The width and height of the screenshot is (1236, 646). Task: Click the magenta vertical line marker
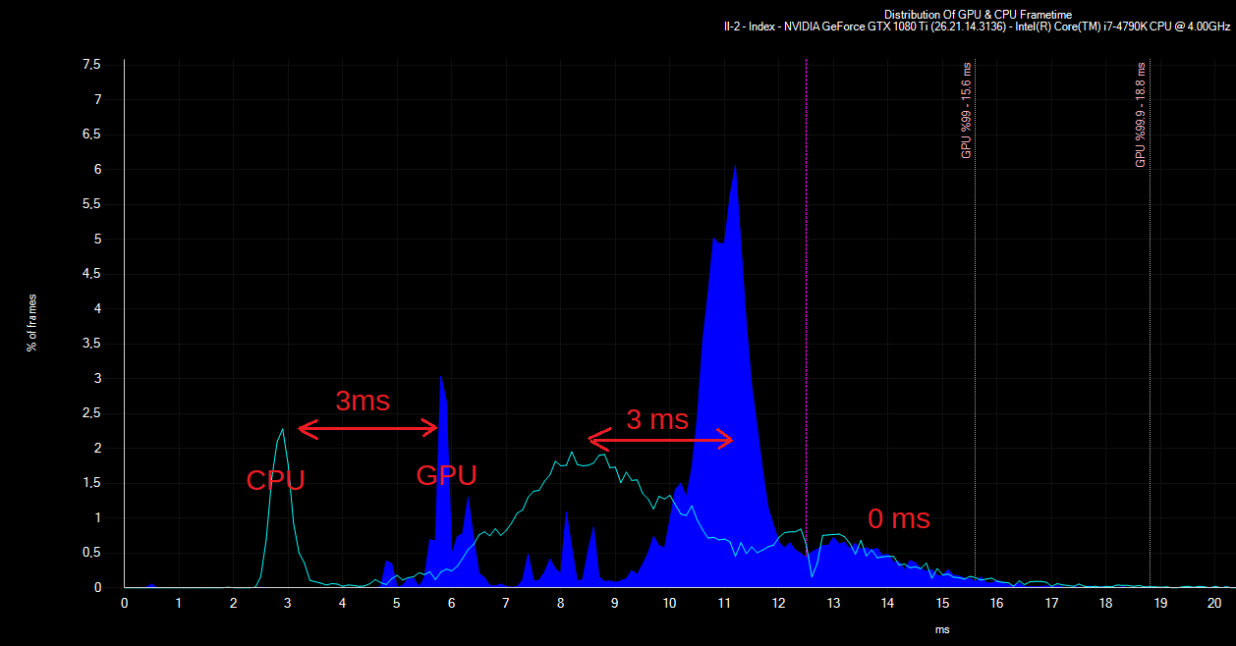click(806, 323)
